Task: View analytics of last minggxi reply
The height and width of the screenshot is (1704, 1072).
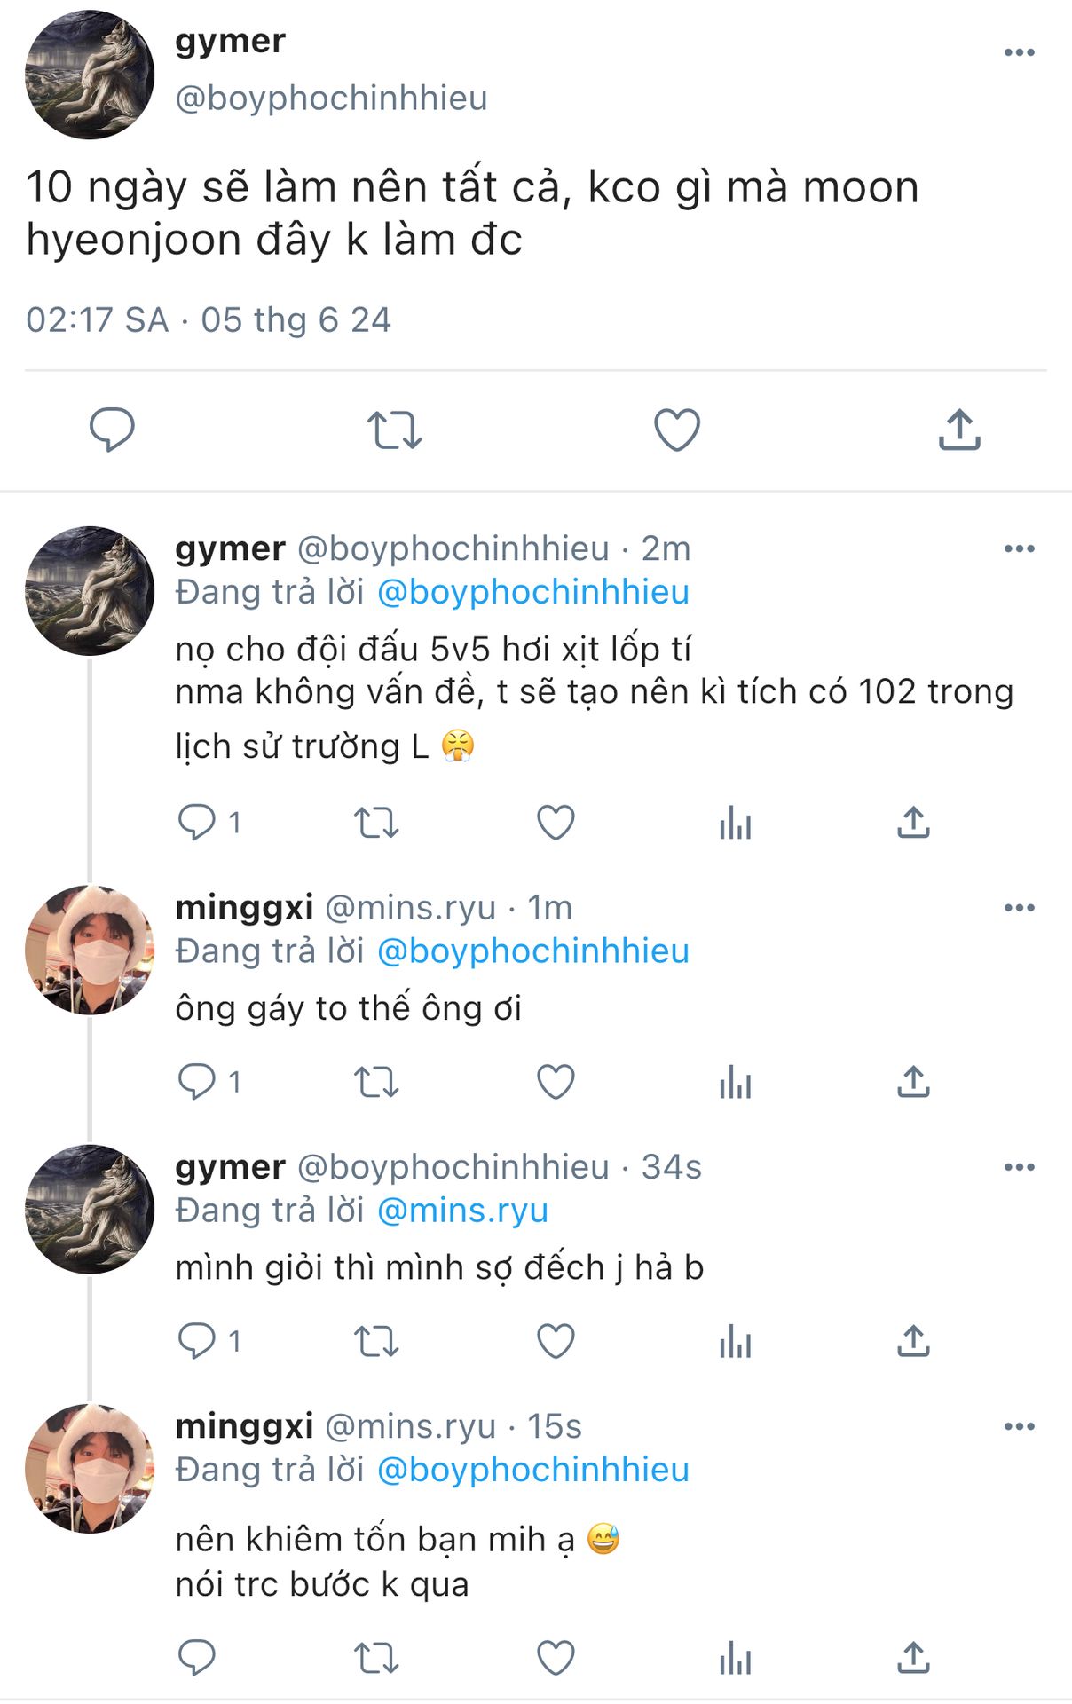Action: coord(736,1657)
